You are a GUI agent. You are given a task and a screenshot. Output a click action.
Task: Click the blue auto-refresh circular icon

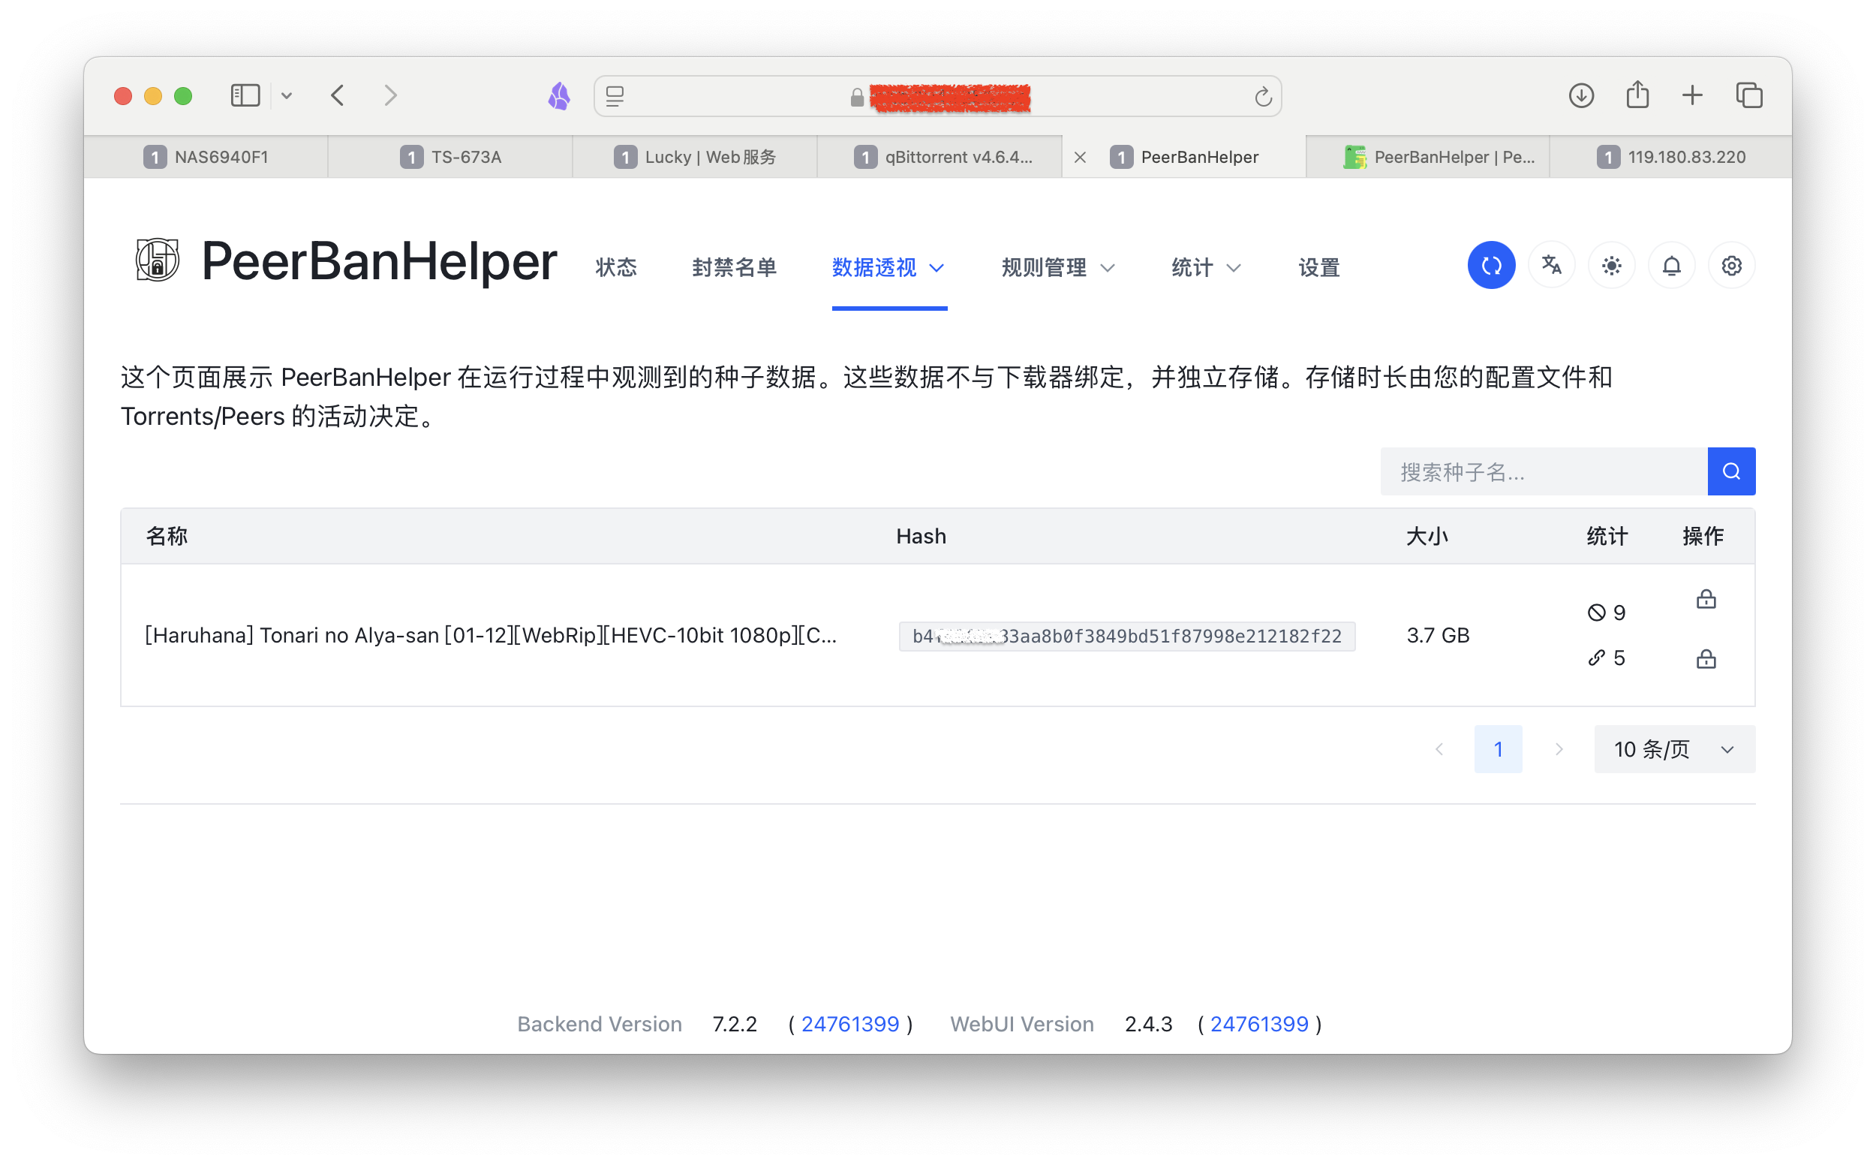click(x=1491, y=266)
